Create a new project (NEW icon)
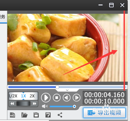Screen dimensions: 130x121 [12, 115]
